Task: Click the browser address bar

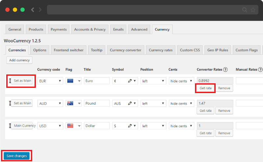Action: (153, 10)
